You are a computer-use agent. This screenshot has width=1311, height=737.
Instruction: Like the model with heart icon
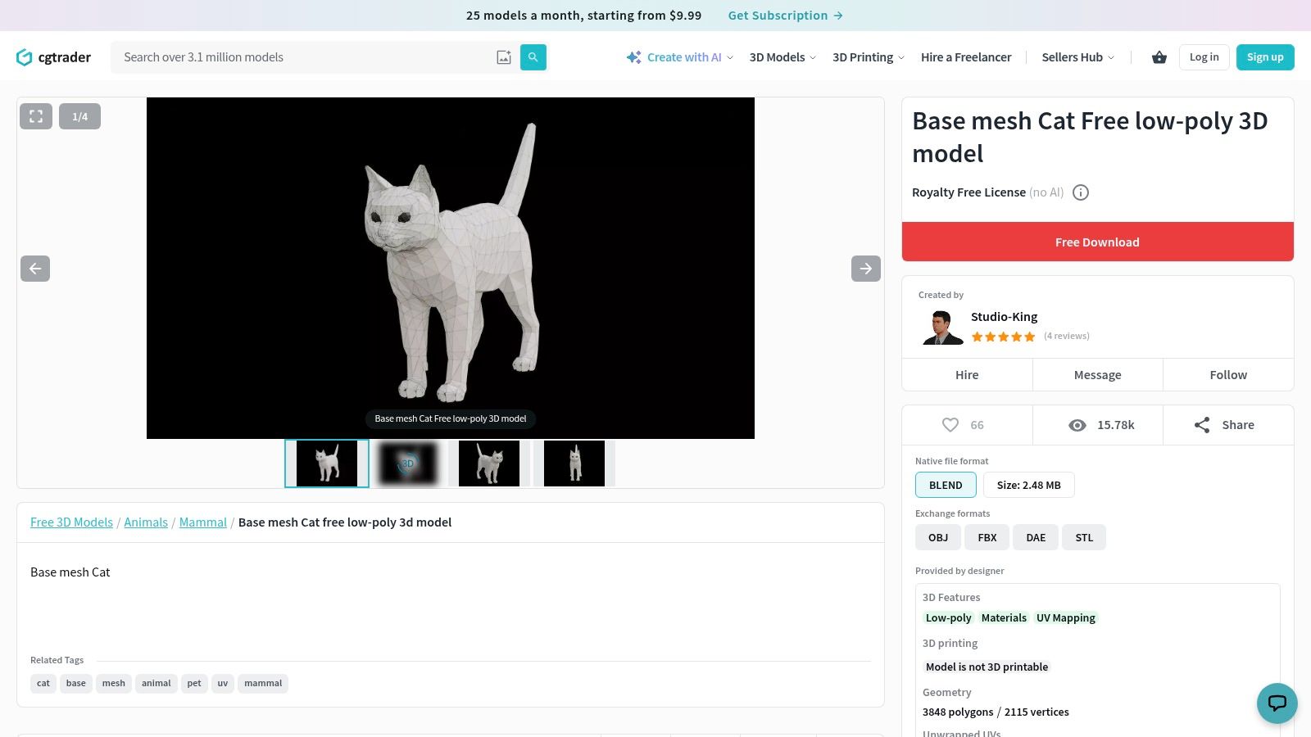[950, 425]
